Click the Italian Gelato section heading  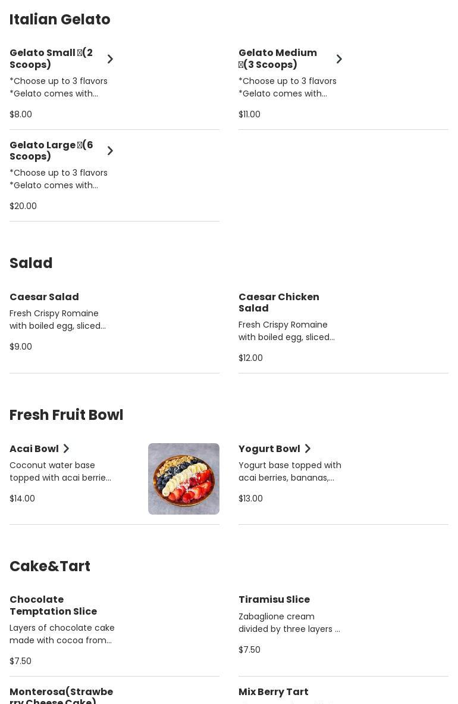click(x=60, y=20)
